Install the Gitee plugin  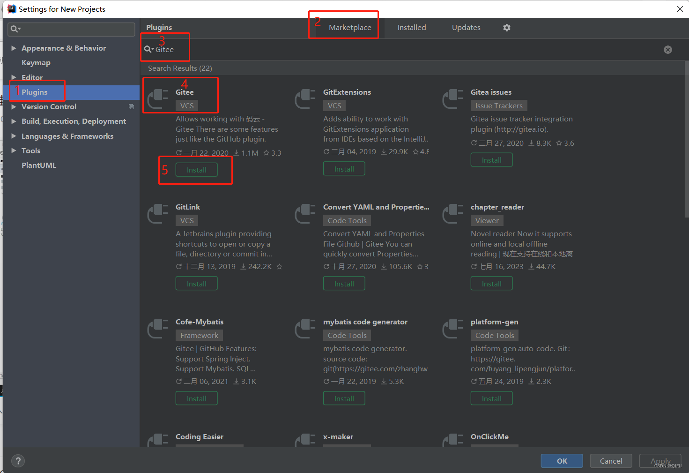[x=197, y=170]
